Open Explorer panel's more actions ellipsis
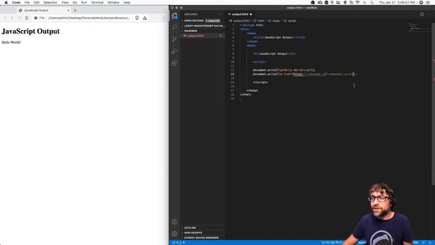 220,14
